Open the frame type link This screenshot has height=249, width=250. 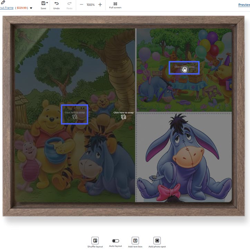[7, 8]
